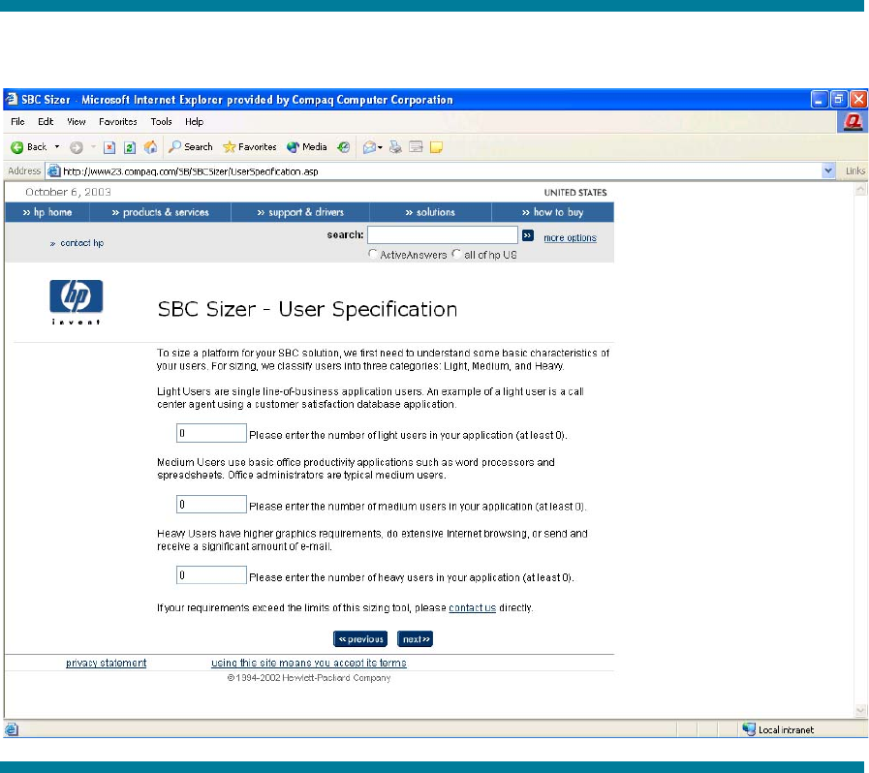869x773 pixels.
Task: Focus the heavy users number field
Action: click(211, 574)
